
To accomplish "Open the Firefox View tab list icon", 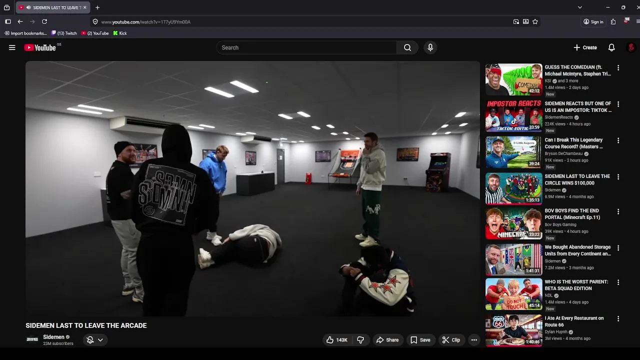I will click(6, 7).
